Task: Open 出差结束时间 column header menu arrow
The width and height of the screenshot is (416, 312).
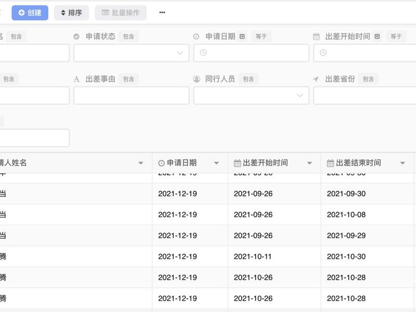Action: (402, 163)
